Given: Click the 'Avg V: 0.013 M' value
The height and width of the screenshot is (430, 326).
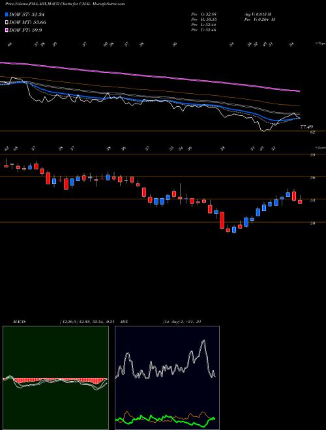Looking at the screenshot, I should (x=259, y=14).
